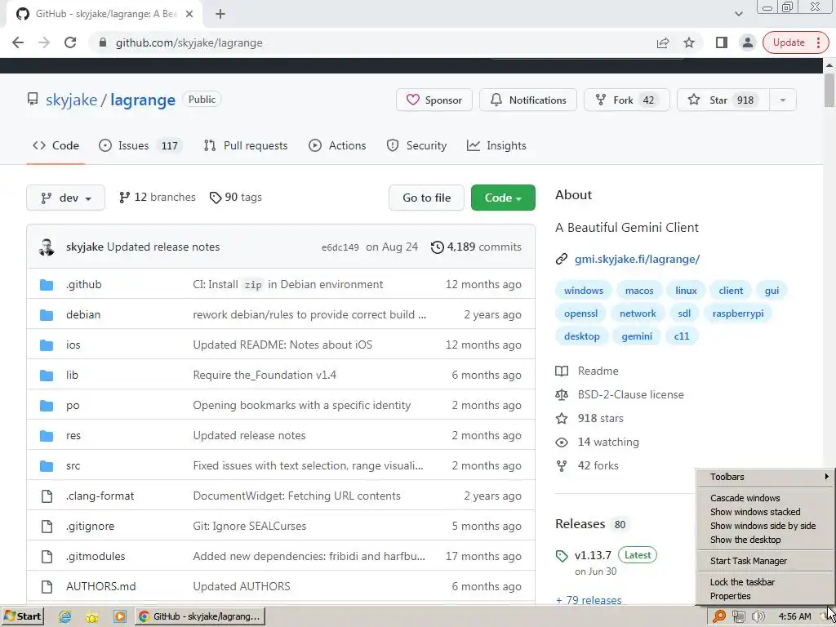Share this page via share icon
This screenshot has height=627, width=836.
(663, 42)
